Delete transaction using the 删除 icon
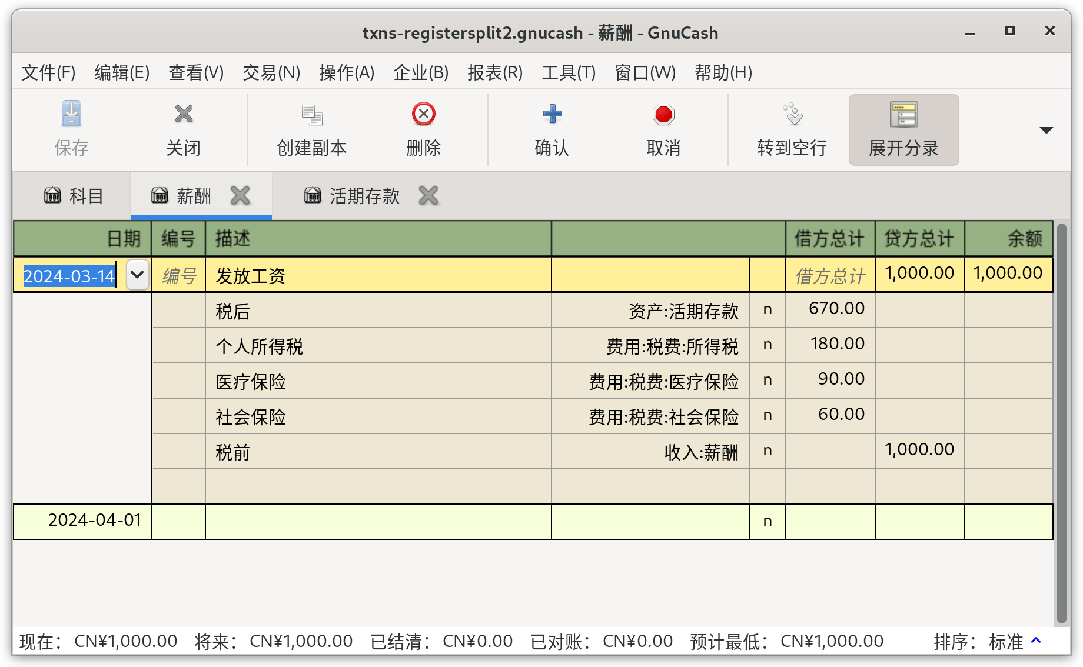 (x=423, y=114)
